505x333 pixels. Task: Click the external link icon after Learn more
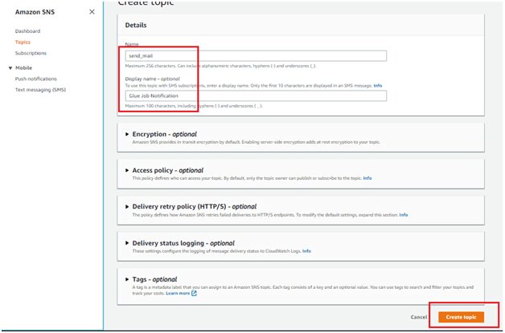pos(194,293)
